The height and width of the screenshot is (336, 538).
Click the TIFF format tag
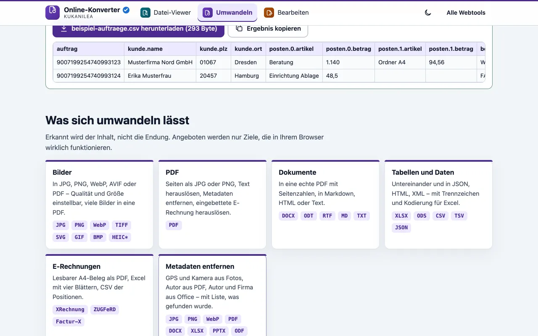(121, 225)
